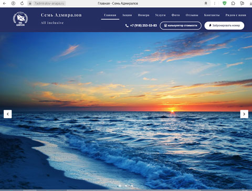Select the third slider pagination dot
The height and width of the screenshot is (191, 252).
pyautogui.click(x=132, y=186)
